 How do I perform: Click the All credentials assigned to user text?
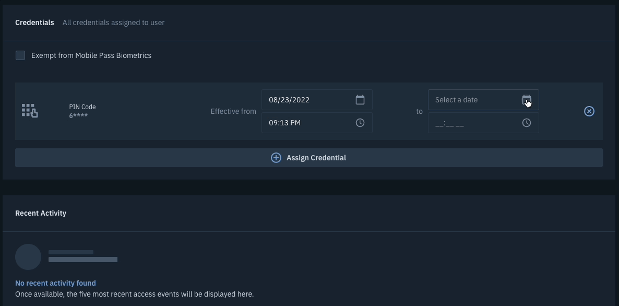click(113, 22)
